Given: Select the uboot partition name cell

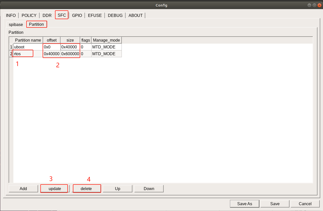Looking at the screenshot, I should [28, 47].
